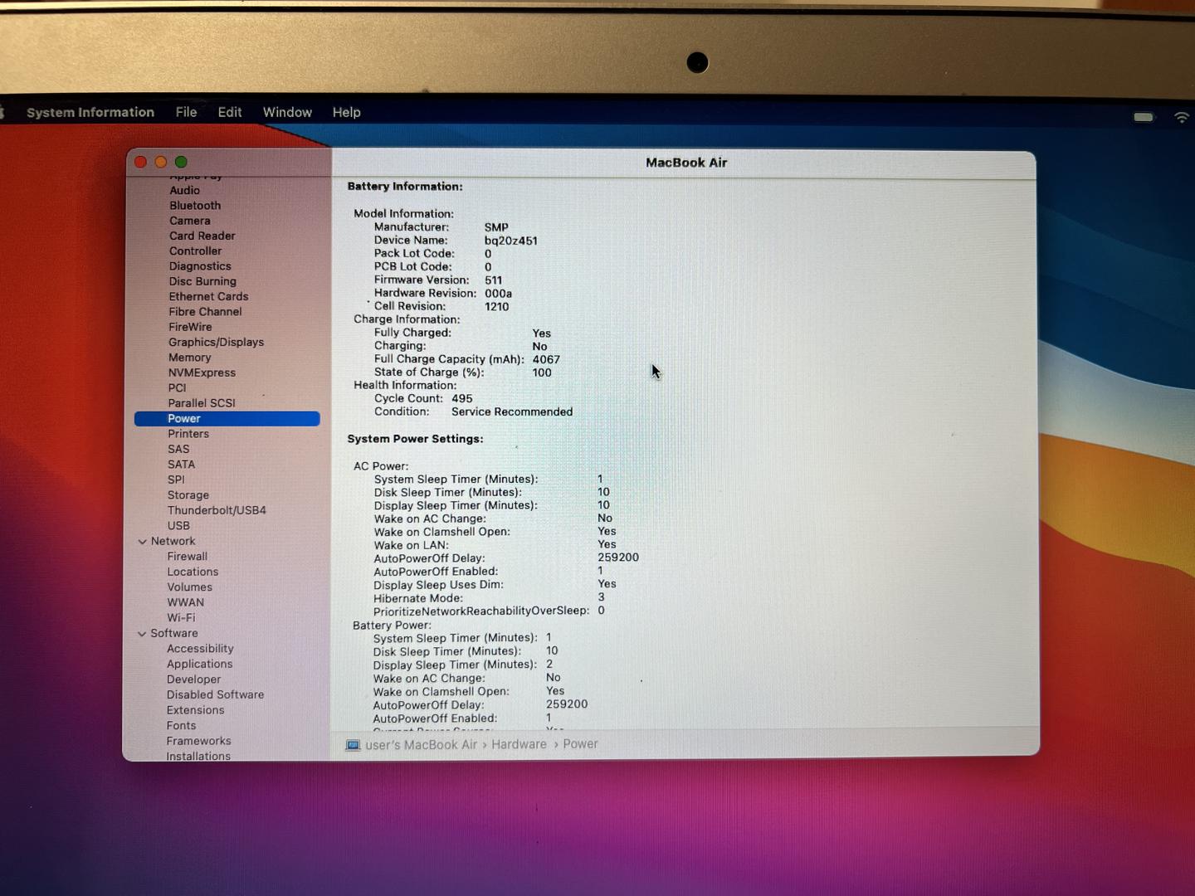Select Accessibility under Software

point(200,649)
